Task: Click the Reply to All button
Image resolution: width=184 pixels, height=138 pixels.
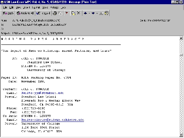Action: [25, 13]
